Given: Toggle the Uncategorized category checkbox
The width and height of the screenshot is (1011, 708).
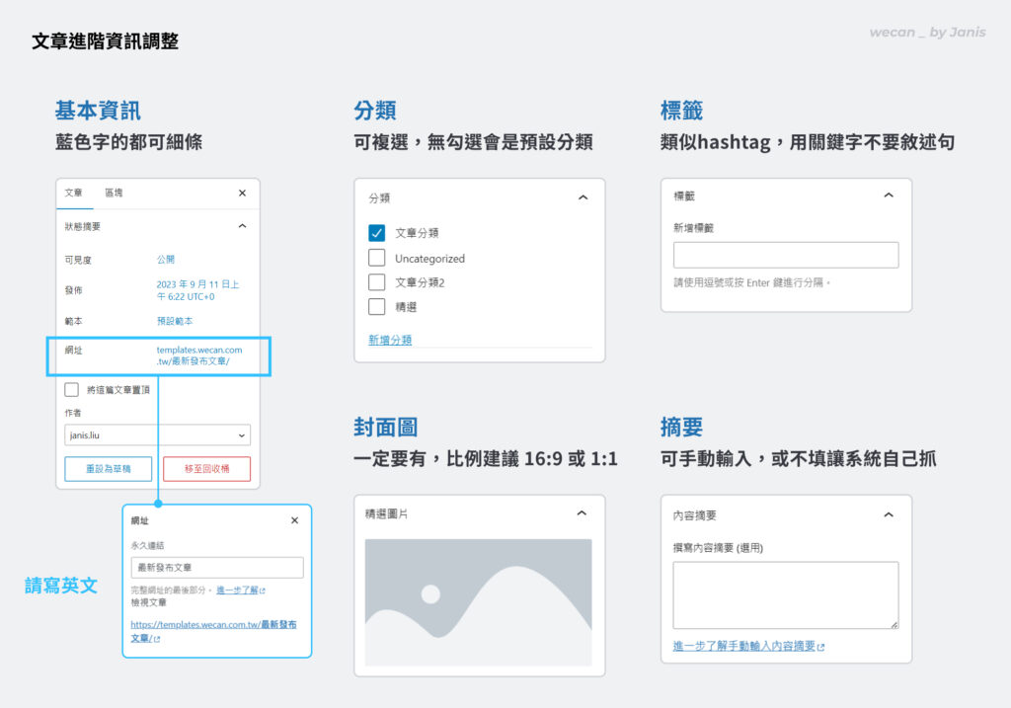Looking at the screenshot, I should click(x=376, y=258).
